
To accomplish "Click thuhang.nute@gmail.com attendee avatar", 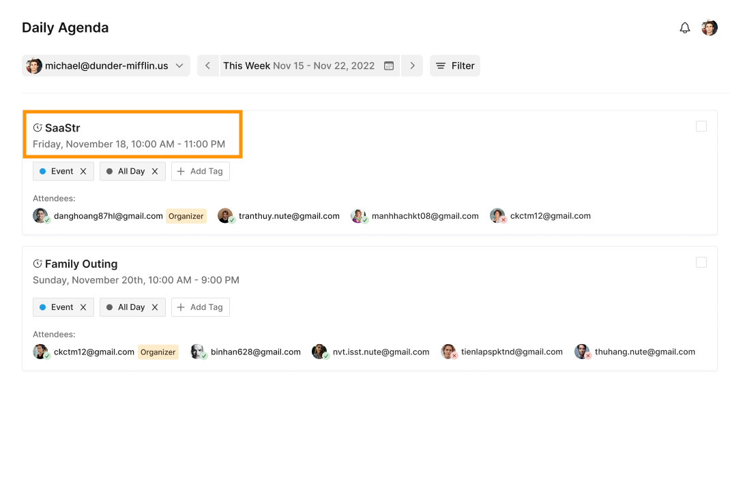I will pyautogui.click(x=582, y=352).
